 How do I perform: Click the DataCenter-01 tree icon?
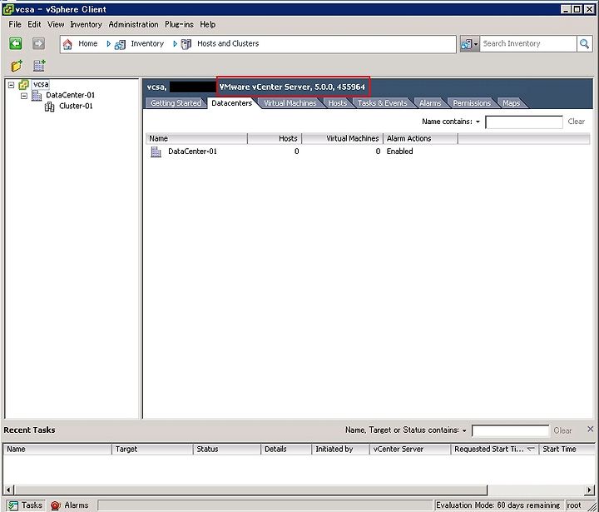(37, 95)
